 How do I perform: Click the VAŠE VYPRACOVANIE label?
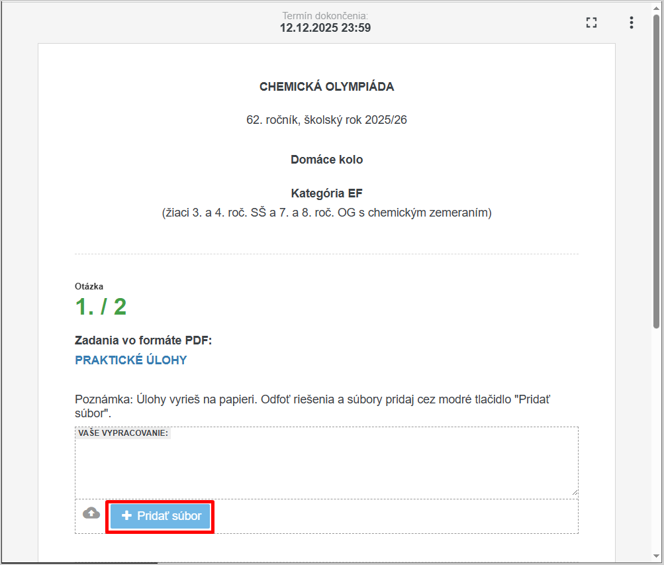(x=123, y=433)
